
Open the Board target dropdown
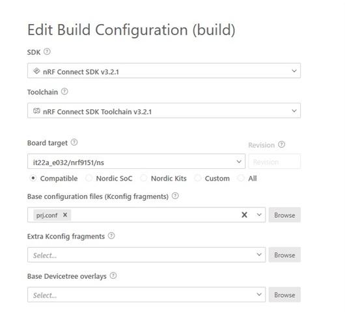(x=136, y=161)
